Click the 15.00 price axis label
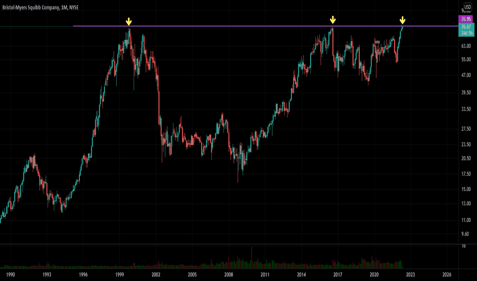 pyautogui.click(x=466, y=189)
